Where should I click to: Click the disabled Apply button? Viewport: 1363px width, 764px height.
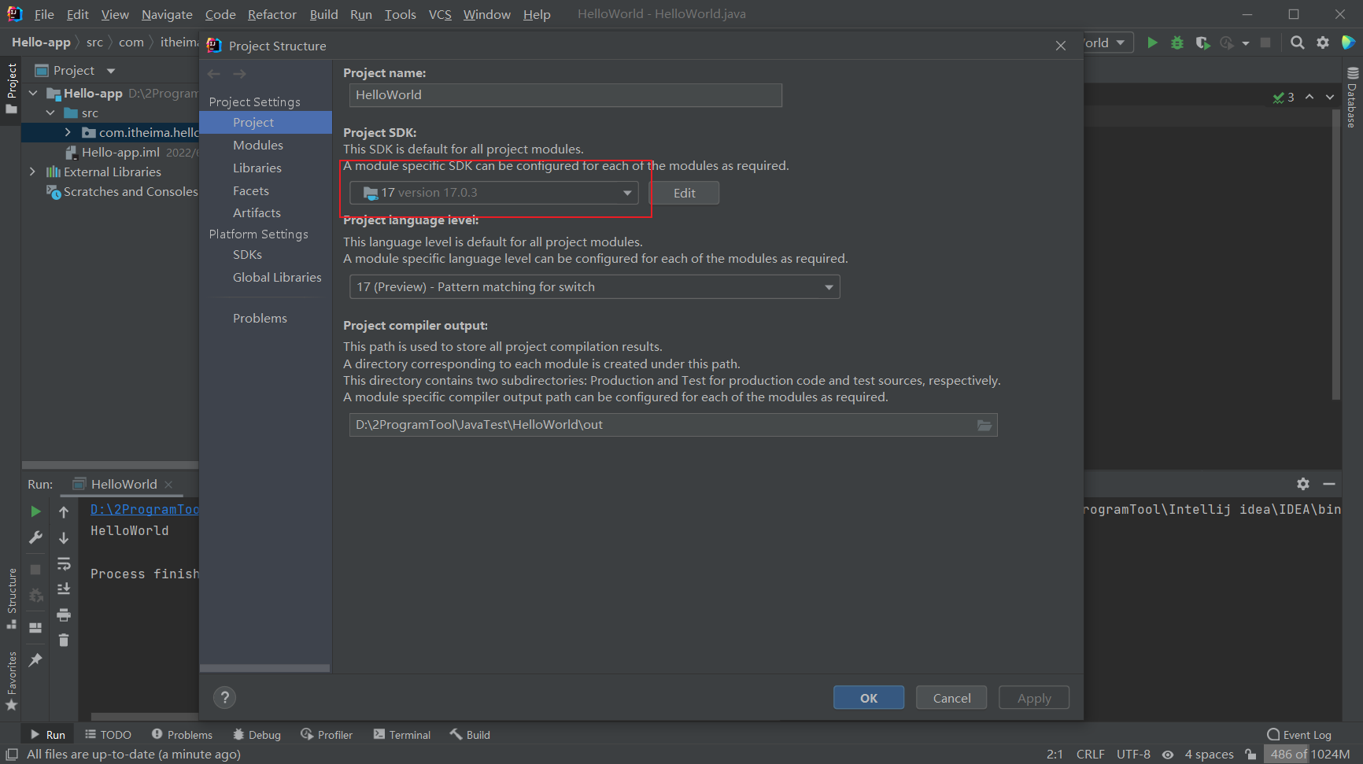point(1034,698)
